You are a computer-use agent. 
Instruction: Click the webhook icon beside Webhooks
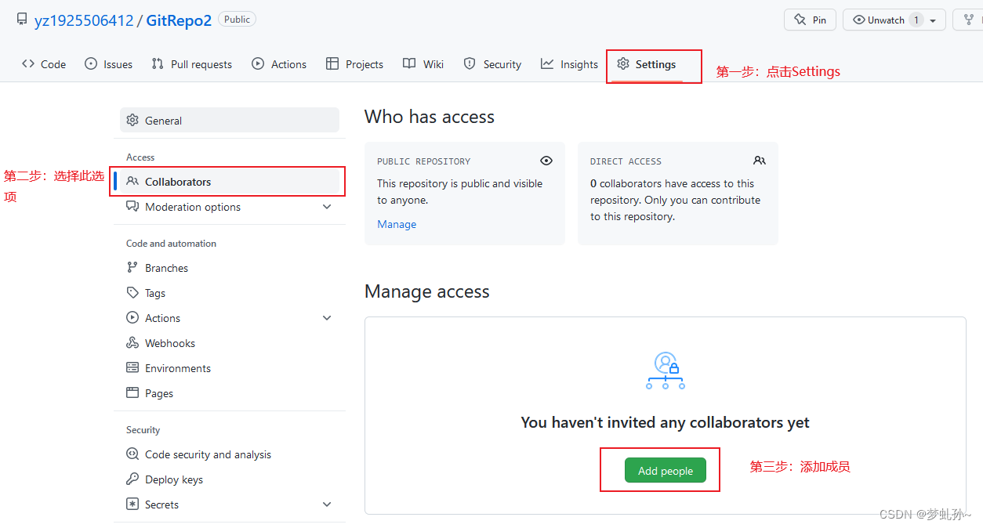(132, 343)
